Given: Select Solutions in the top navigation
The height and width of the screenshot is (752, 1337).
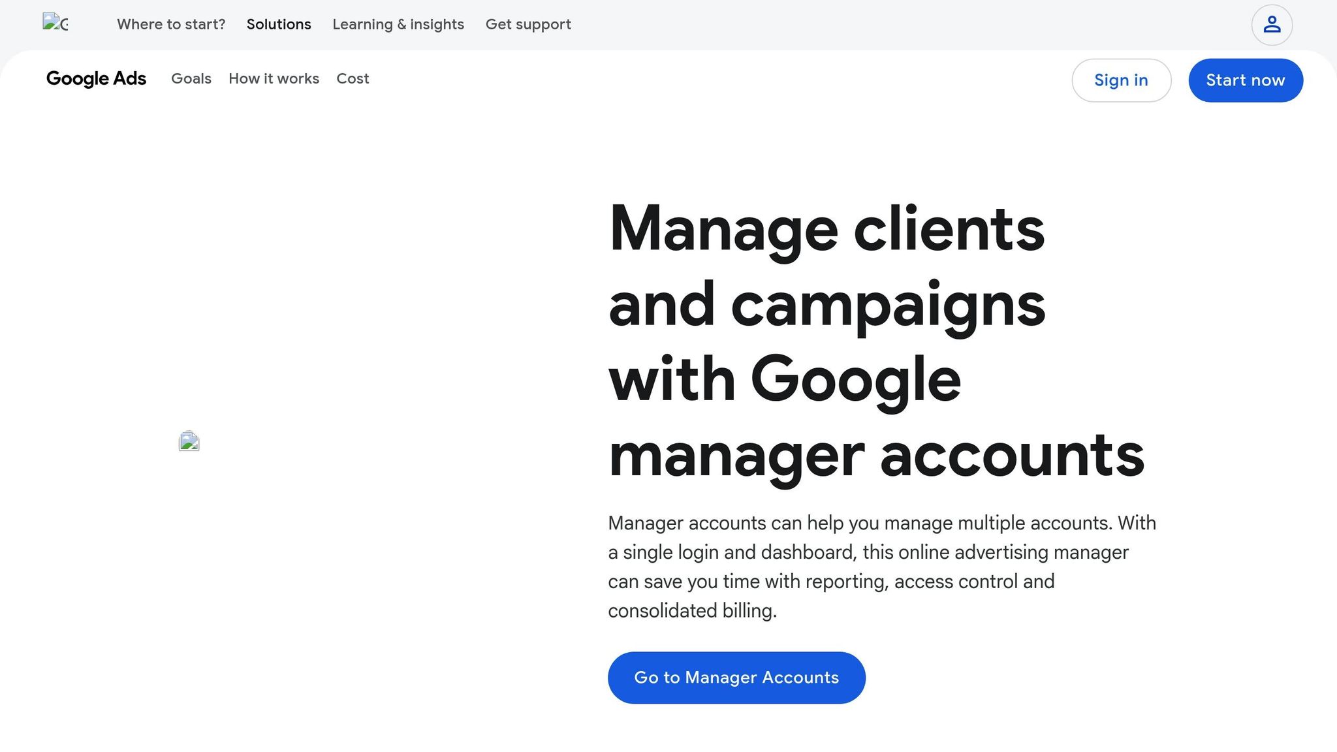Looking at the screenshot, I should pyautogui.click(x=279, y=24).
